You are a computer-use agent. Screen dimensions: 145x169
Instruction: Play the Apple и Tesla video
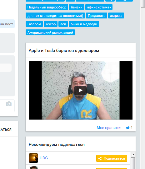80,90
